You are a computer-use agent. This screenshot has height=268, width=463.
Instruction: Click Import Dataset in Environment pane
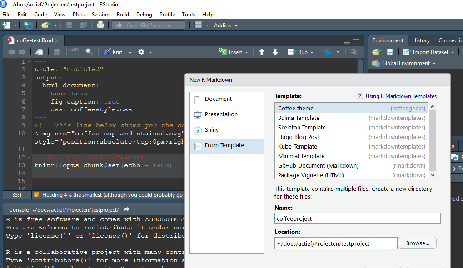[x=428, y=52]
